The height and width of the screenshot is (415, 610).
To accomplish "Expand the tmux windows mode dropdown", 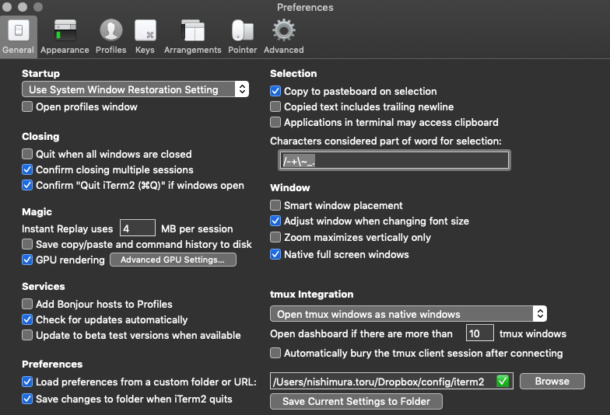I will (x=408, y=314).
